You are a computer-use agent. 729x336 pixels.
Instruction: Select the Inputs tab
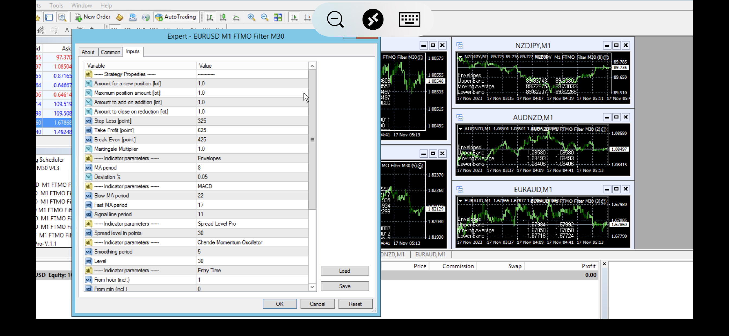133,51
